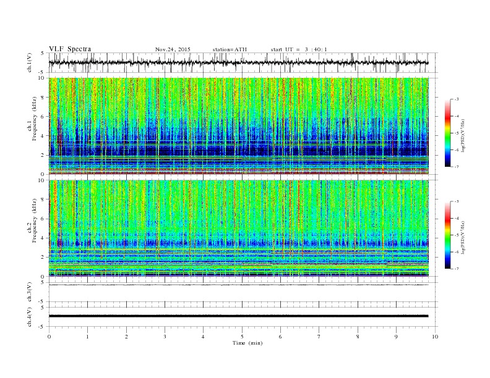Image resolution: width=490 pixels, height=378 pixels.
Task: Click the "ch.3(V)" axis label
Action: pyautogui.click(x=30, y=292)
